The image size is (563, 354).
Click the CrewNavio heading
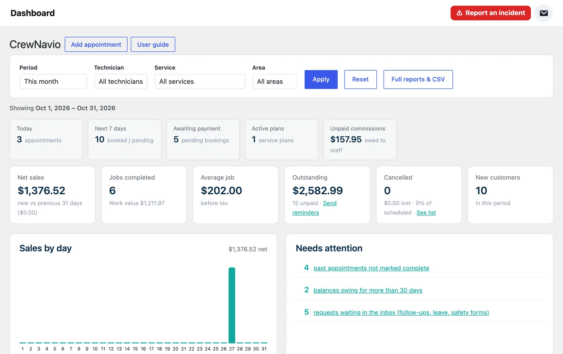(x=35, y=44)
